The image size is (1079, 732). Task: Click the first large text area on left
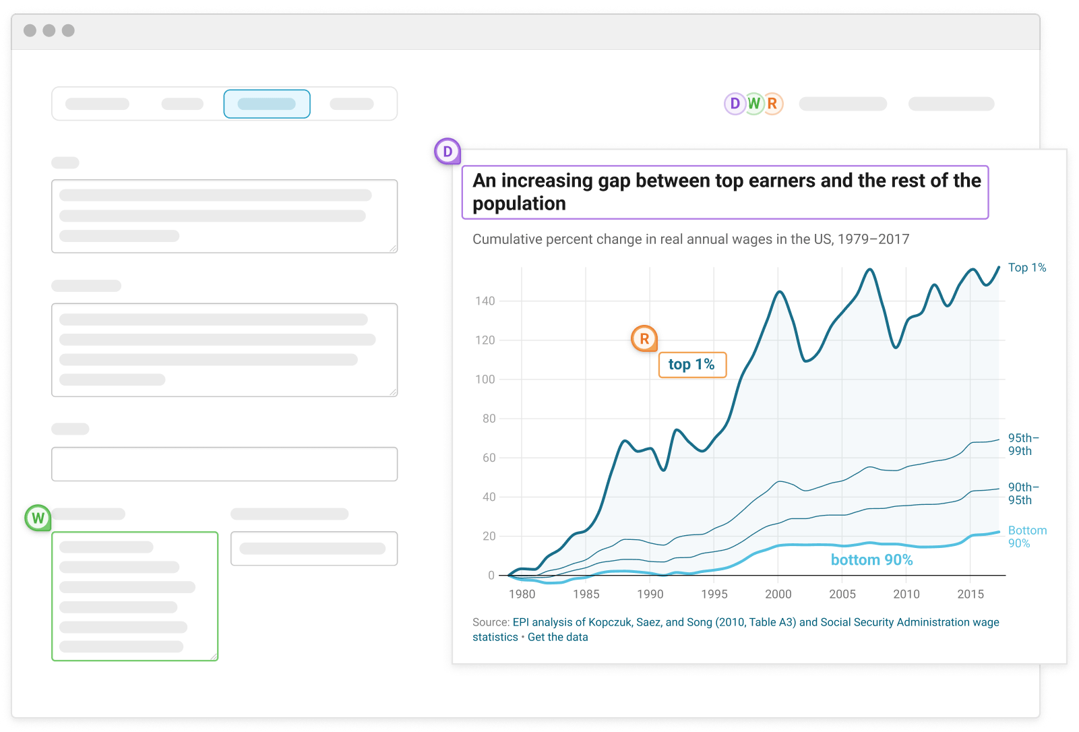(224, 216)
